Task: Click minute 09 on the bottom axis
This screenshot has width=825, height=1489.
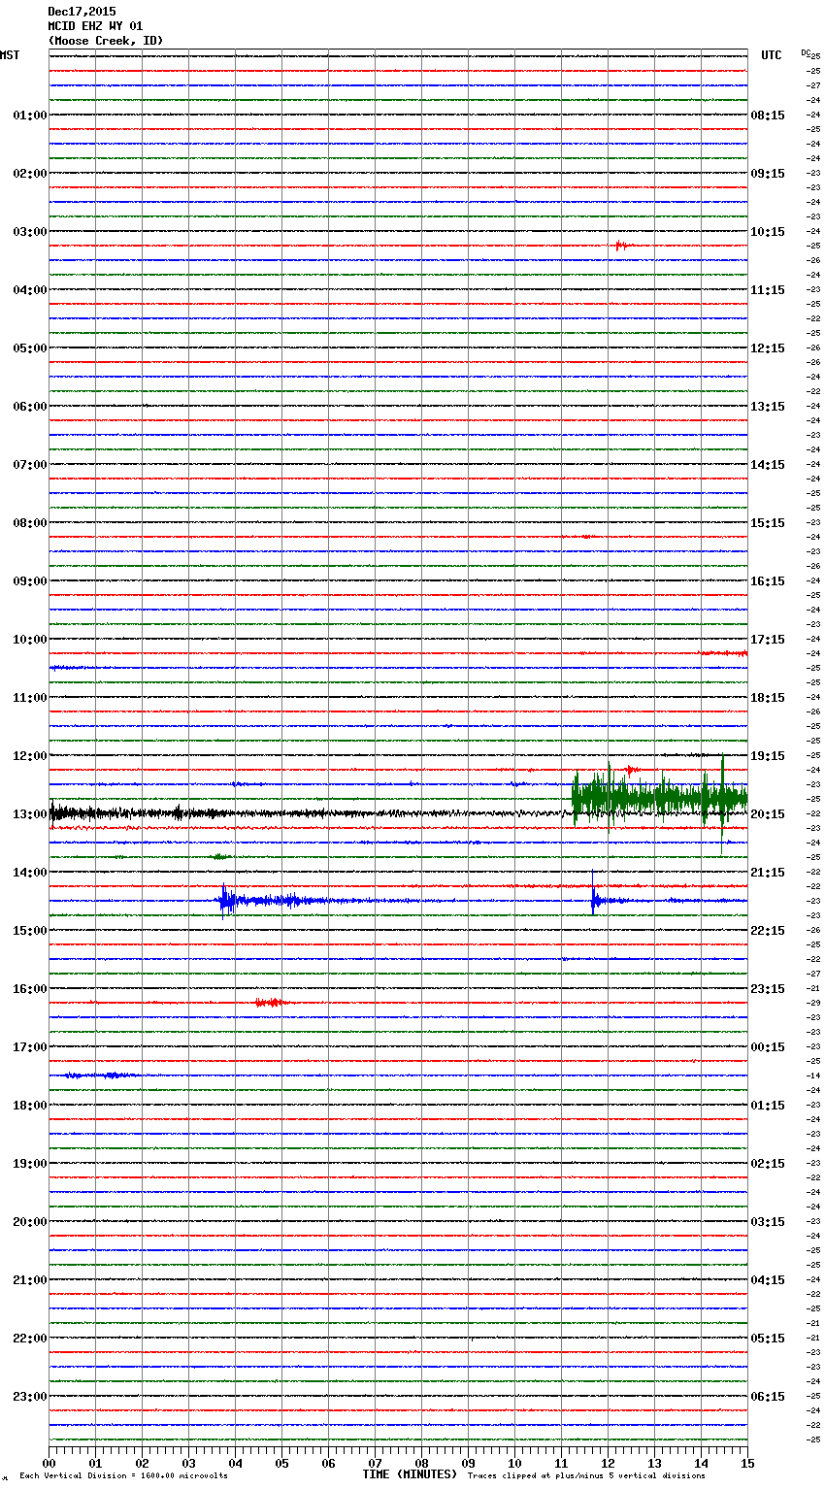Action: [x=468, y=1463]
